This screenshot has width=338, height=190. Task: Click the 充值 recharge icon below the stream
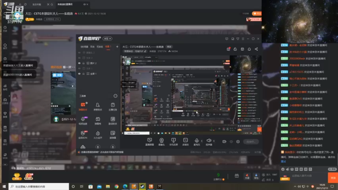tap(247, 176)
